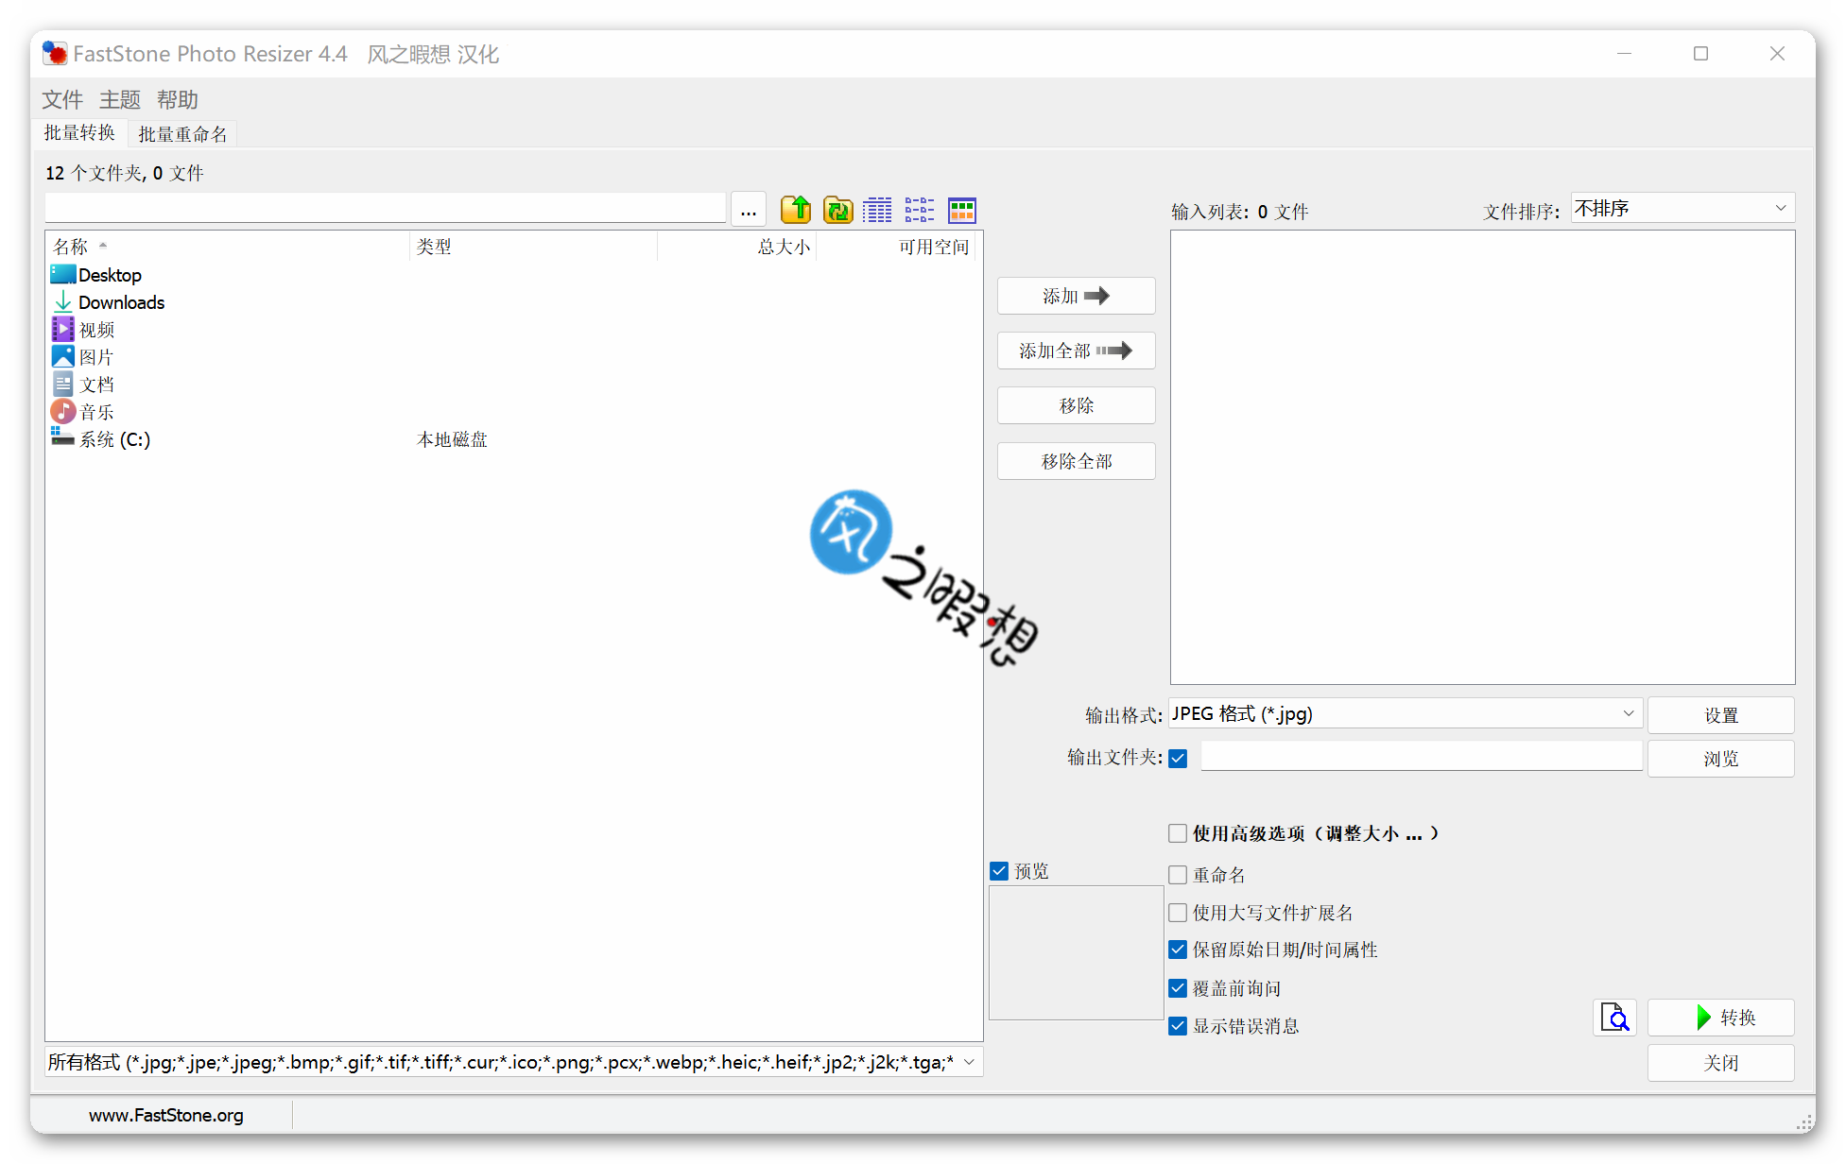This screenshot has width=1846, height=1164.
Task: Switch to thumbnails view icon
Action: click(962, 210)
